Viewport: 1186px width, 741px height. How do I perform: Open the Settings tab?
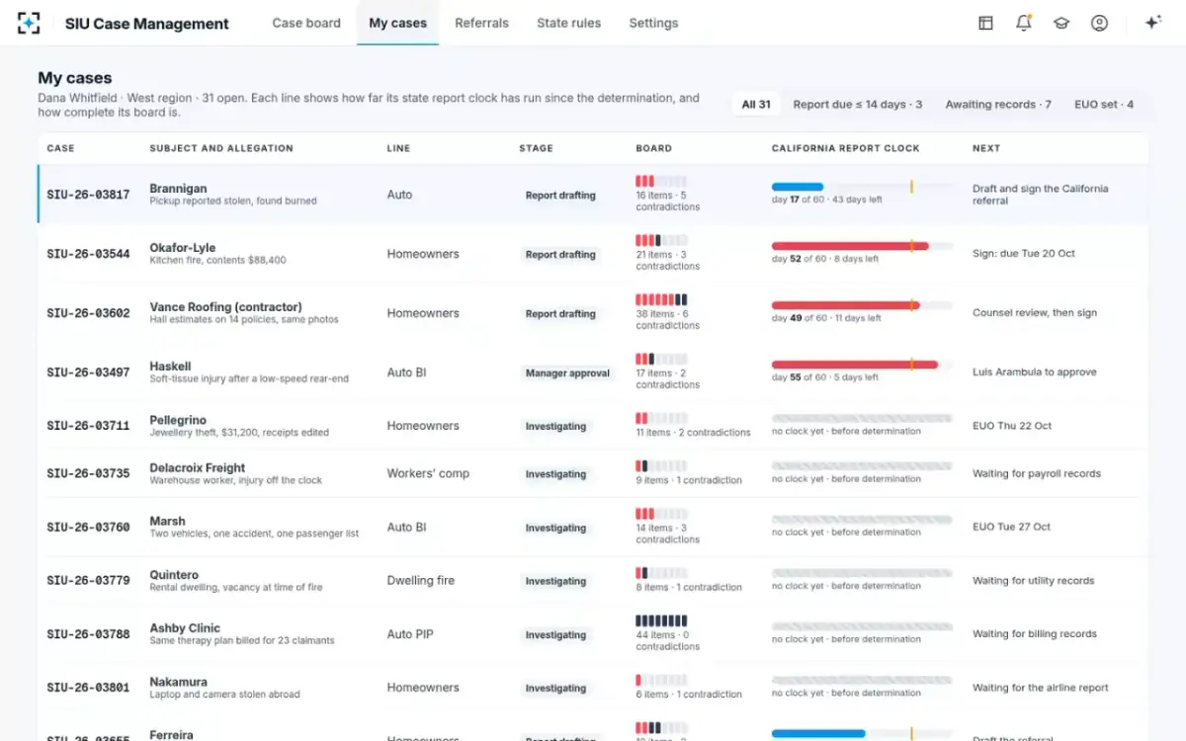(x=653, y=23)
